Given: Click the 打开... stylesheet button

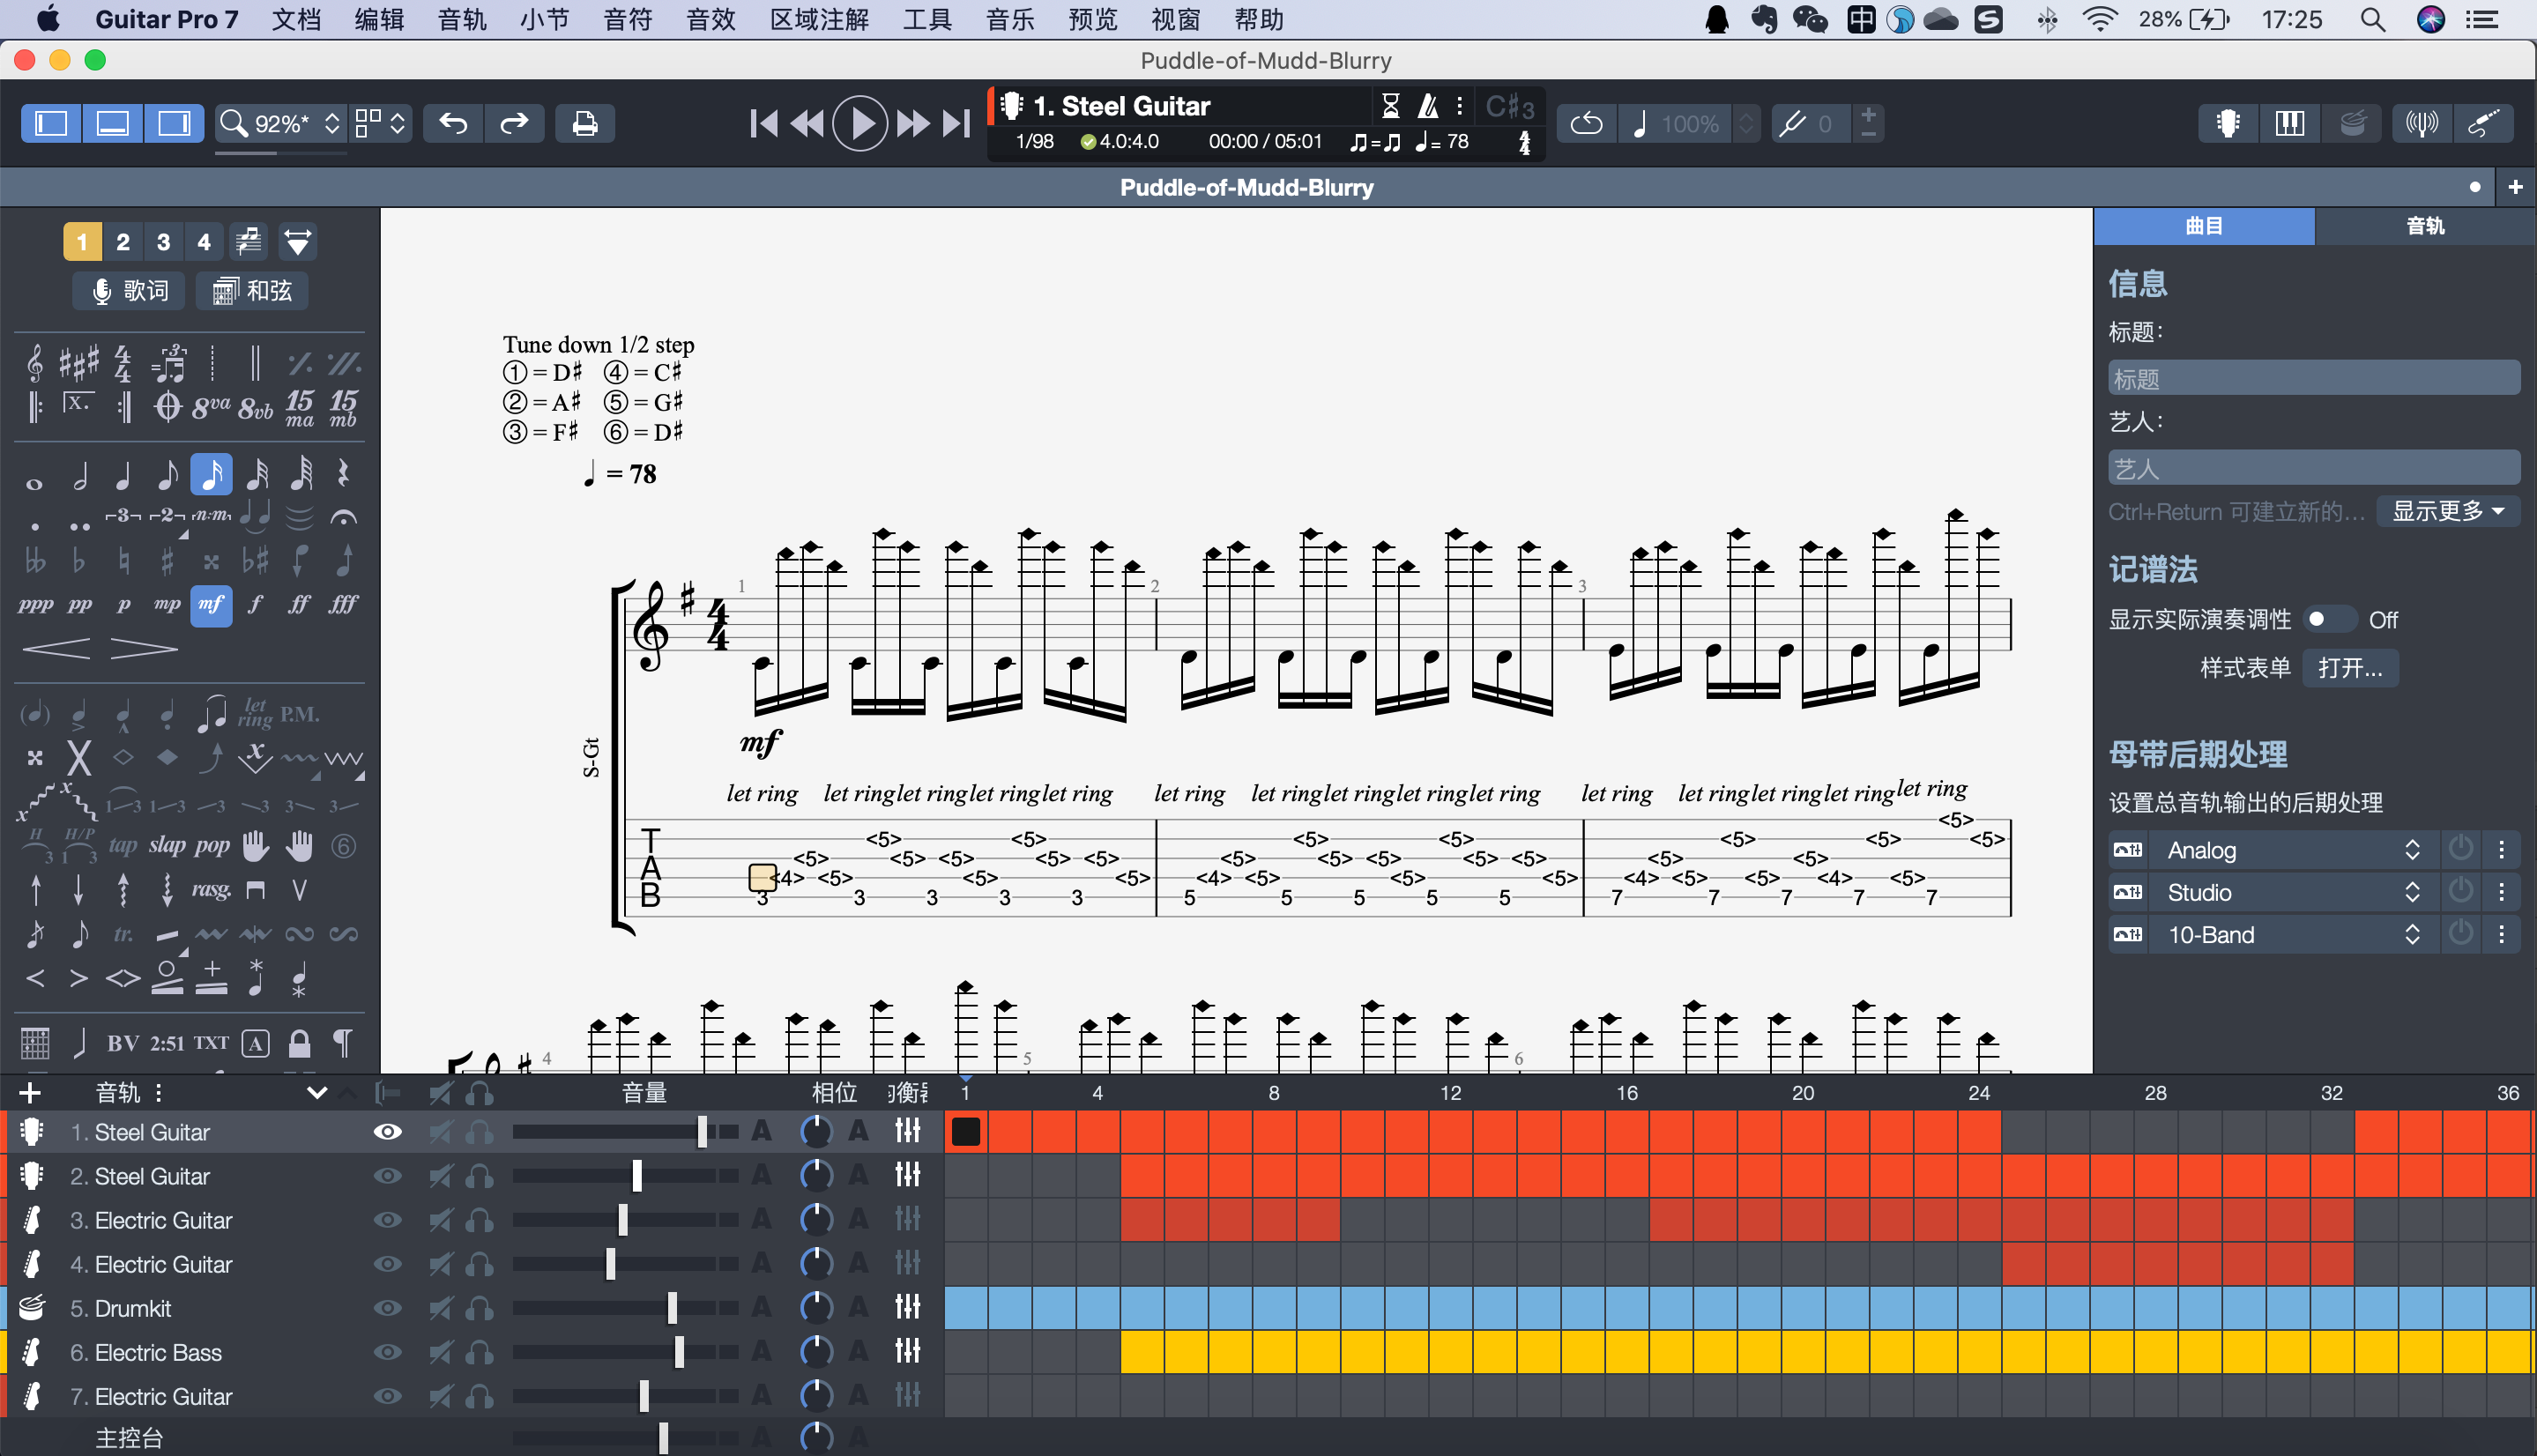Looking at the screenshot, I should 2350,668.
